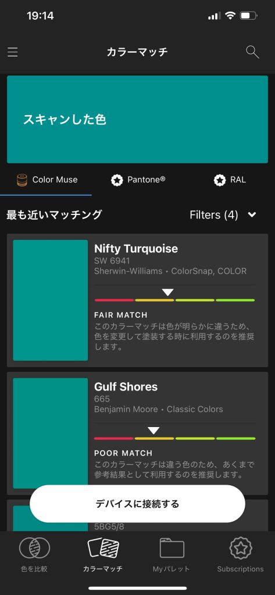Viewport: 275px width, 595px height.
Task: Open the hamburger menu
Action: 13,52
